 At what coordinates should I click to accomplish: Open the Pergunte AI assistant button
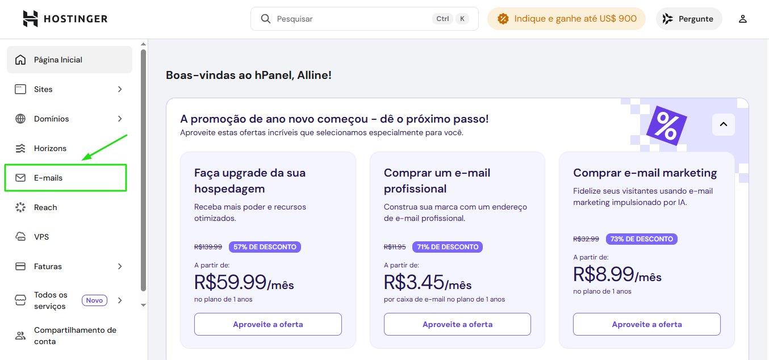pos(688,19)
